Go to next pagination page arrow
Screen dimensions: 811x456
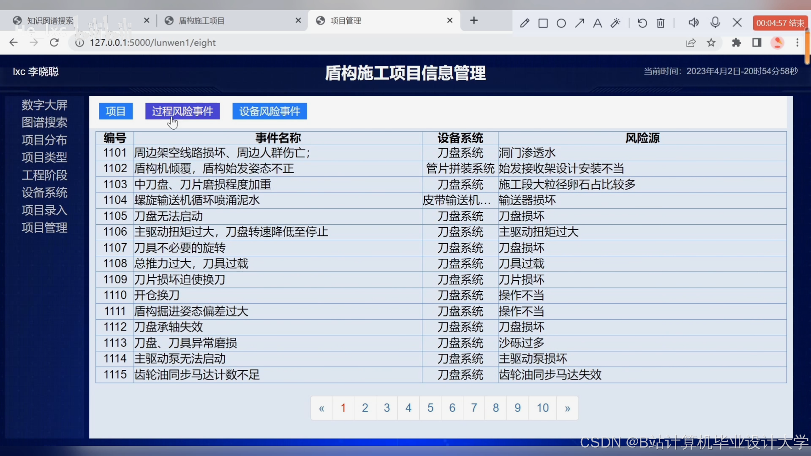(567, 408)
